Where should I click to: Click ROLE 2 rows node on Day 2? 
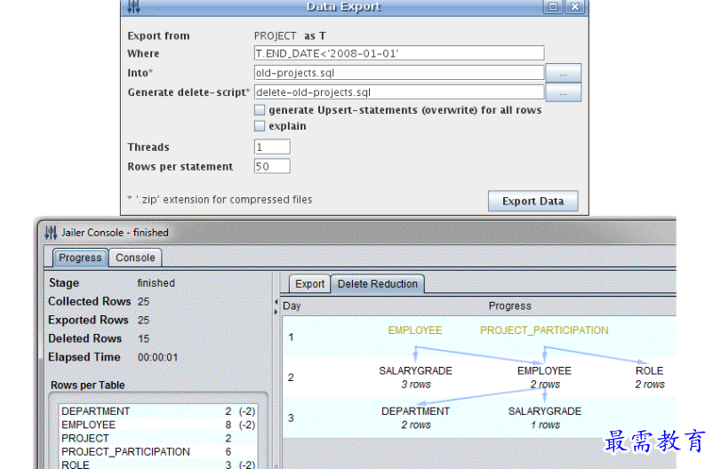tap(649, 378)
